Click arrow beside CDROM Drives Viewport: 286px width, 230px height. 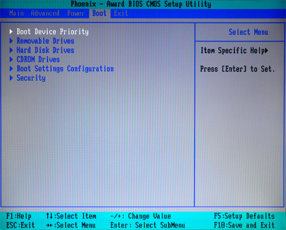point(11,59)
